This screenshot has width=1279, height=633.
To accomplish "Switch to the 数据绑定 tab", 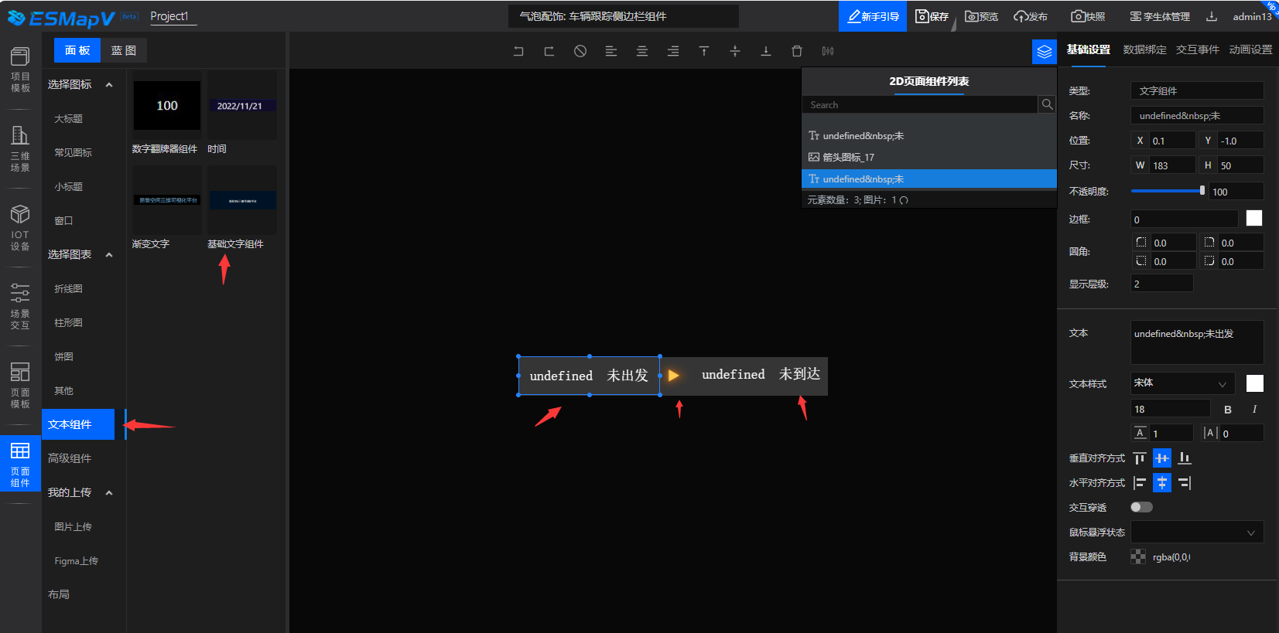I will click(x=1144, y=49).
